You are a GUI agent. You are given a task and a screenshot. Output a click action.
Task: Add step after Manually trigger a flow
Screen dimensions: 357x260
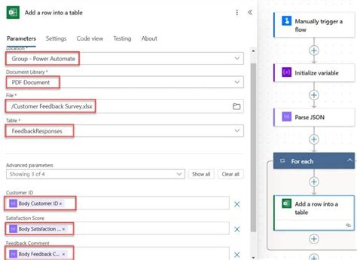(x=314, y=50)
